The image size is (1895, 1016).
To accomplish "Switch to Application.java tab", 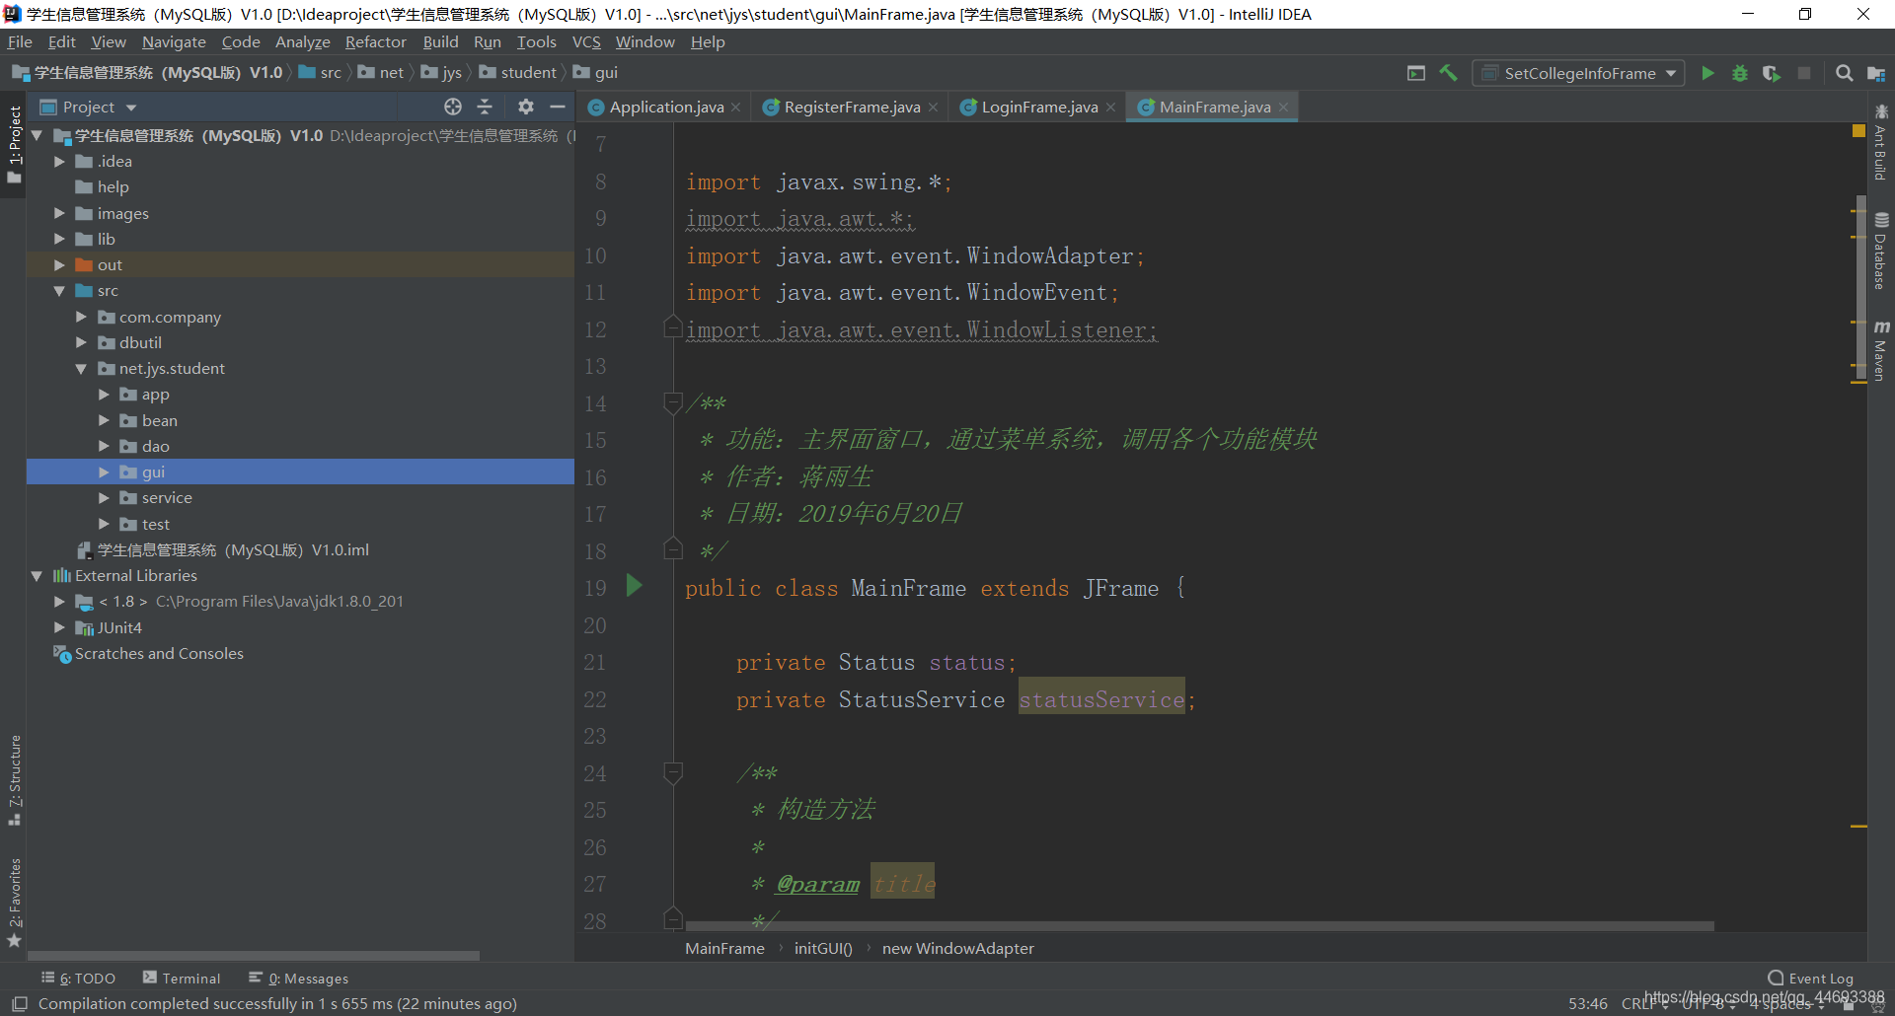I will 665,107.
